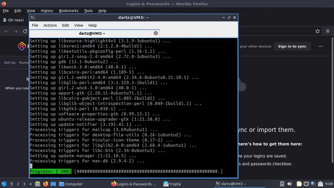Click the 'Setting up update-manager' terminal line
The height and width of the screenshot is (188, 334).
pos(83,156)
